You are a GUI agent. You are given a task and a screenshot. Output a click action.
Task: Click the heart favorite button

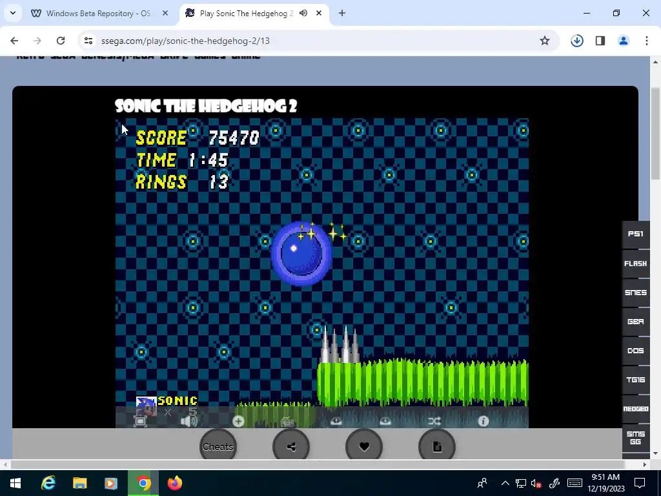click(x=364, y=446)
